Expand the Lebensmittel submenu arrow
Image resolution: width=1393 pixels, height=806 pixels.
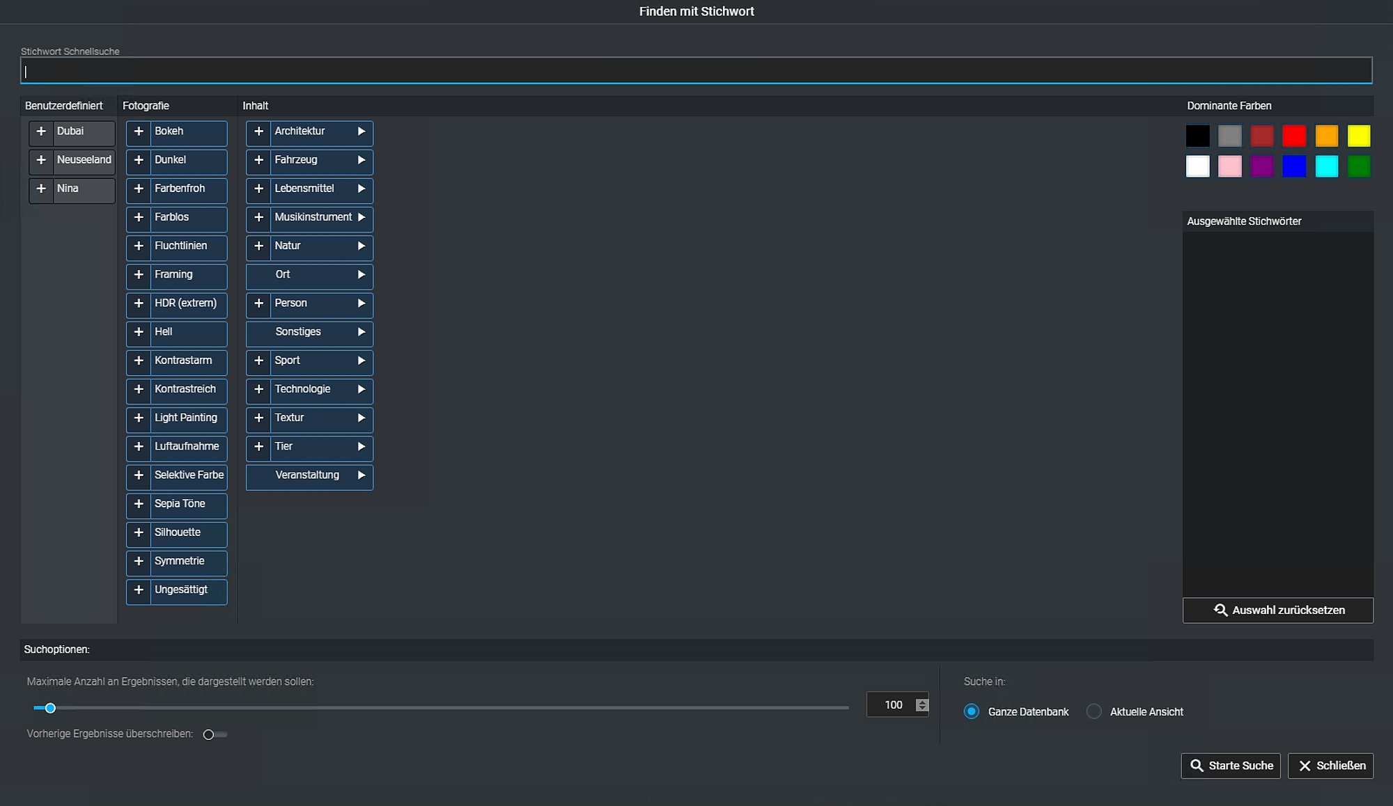coord(361,189)
